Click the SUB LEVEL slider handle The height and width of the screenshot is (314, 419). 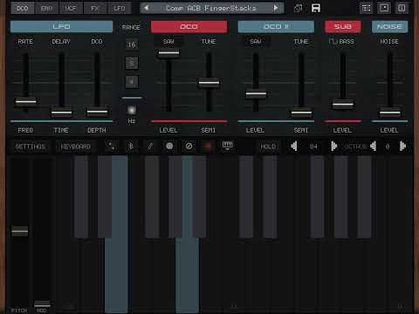tap(343, 104)
